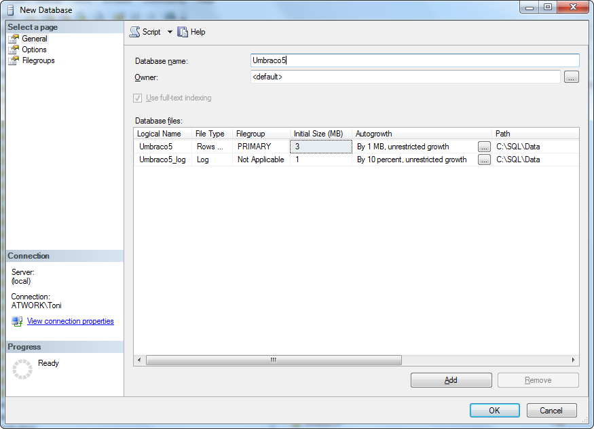Click the horizontal scrollbar right arrow
This screenshot has width=594, height=429.
573,360
